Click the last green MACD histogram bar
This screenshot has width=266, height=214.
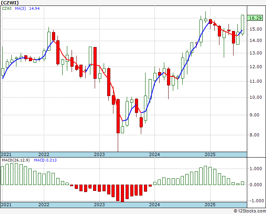click(243, 183)
